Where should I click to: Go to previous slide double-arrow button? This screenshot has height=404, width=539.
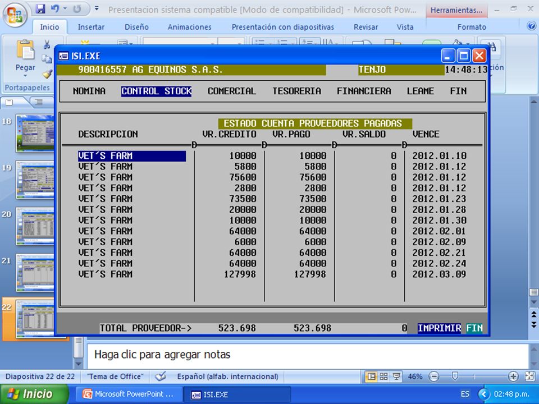533,314
